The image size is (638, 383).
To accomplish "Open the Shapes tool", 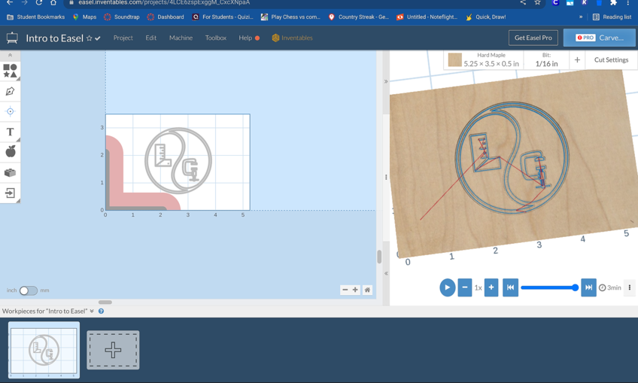I will click(x=10, y=71).
